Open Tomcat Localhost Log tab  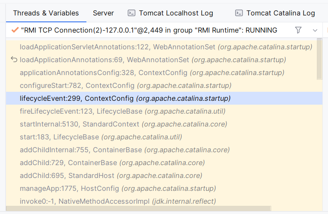coord(176,13)
